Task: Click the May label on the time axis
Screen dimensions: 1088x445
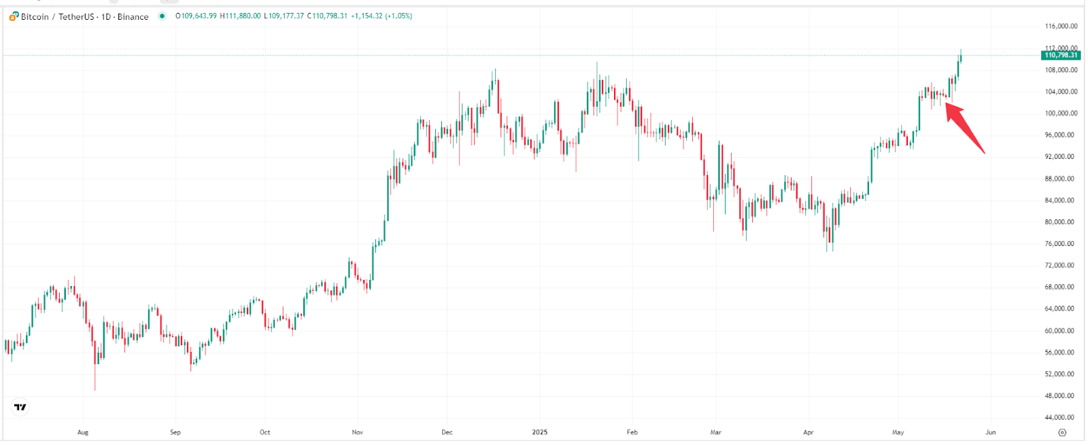Action: click(898, 431)
